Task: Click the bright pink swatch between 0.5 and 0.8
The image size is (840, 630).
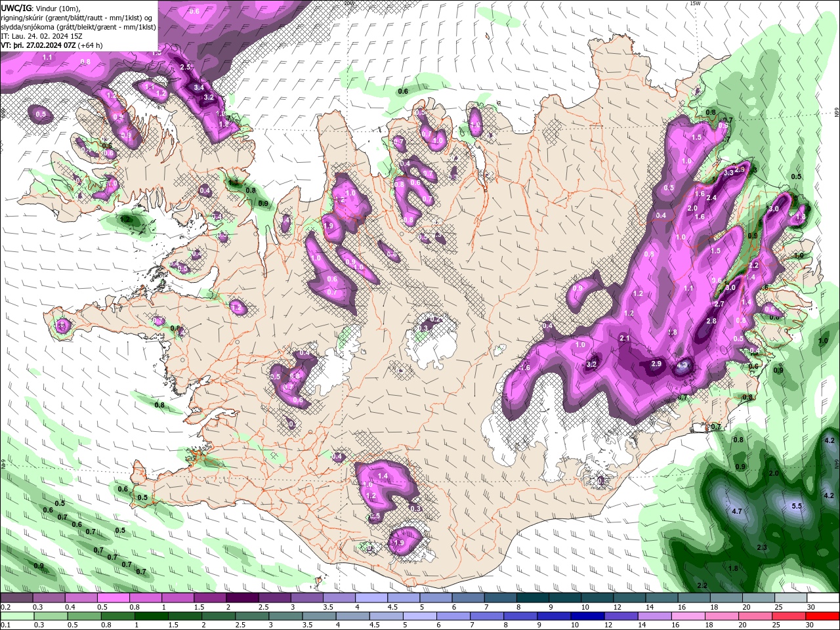Action: point(113,598)
